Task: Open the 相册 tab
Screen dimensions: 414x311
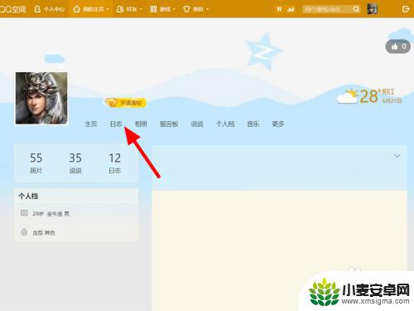Action: pyautogui.click(x=141, y=124)
